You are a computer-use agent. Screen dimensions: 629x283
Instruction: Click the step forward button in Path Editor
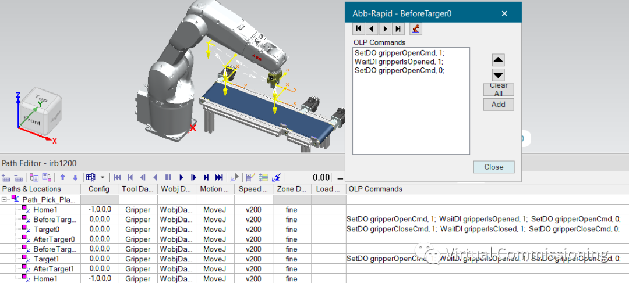tap(194, 177)
